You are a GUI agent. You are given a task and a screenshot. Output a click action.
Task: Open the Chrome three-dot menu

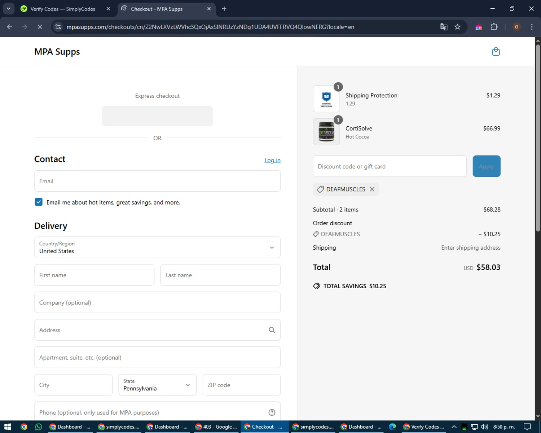(x=532, y=27)
